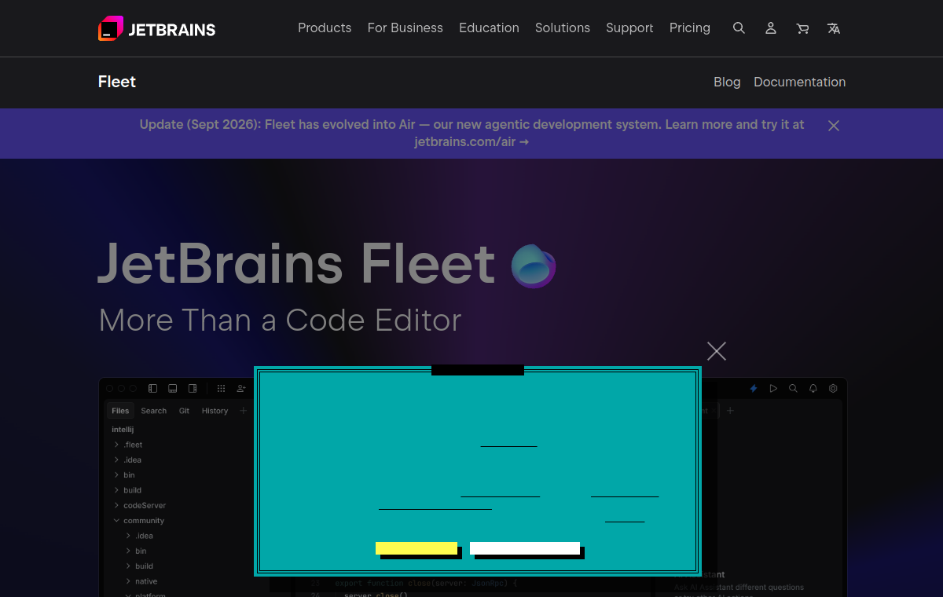
Task: Select the intellij root in file tree
Action: (x=123, y=430)
